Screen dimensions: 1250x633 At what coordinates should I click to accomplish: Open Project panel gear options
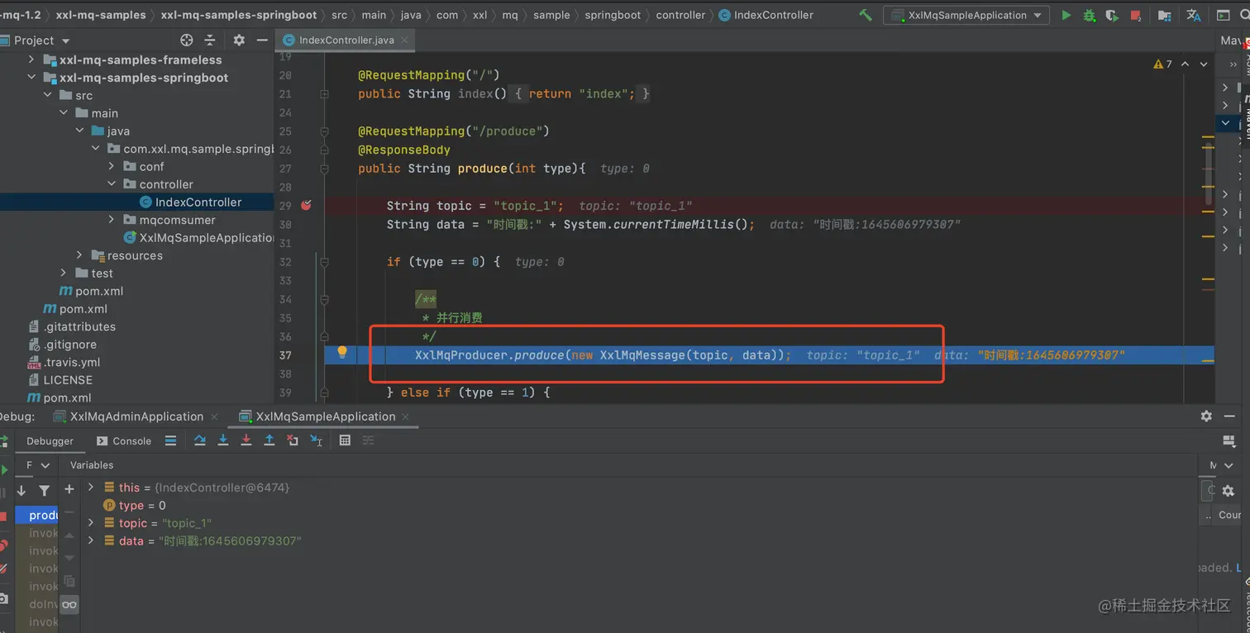(x=239, y=40)
